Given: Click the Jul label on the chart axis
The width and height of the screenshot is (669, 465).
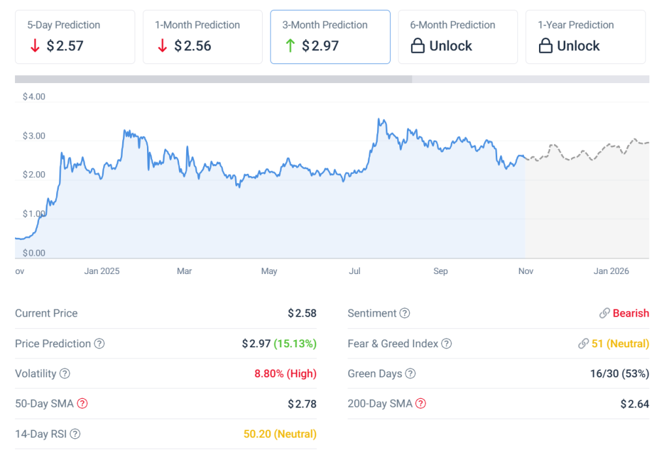Looking at the screenshot, I should coord(355,271).
